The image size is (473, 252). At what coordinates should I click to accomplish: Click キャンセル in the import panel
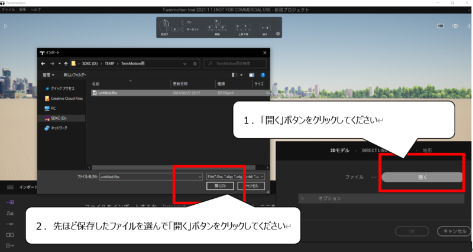click(x=455, y=231)
